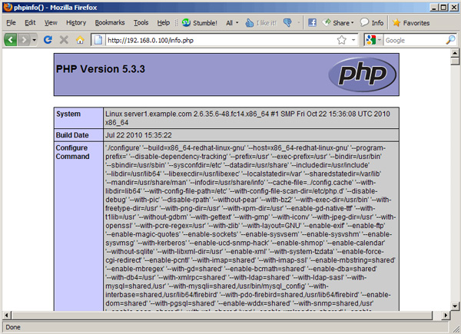Click the grayed Forward arrow button
Screen dimensions: 461x334
[24, 40]
